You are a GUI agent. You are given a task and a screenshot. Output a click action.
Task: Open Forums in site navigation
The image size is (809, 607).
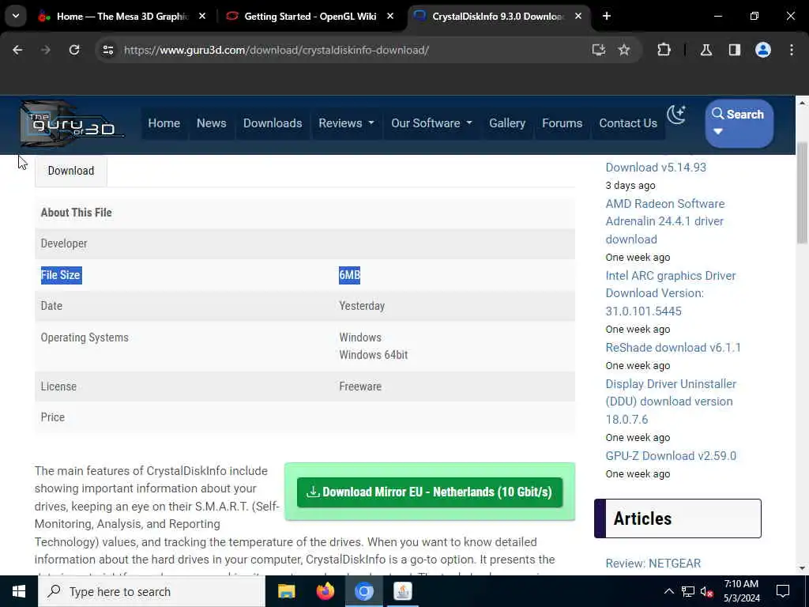point(562,123)
